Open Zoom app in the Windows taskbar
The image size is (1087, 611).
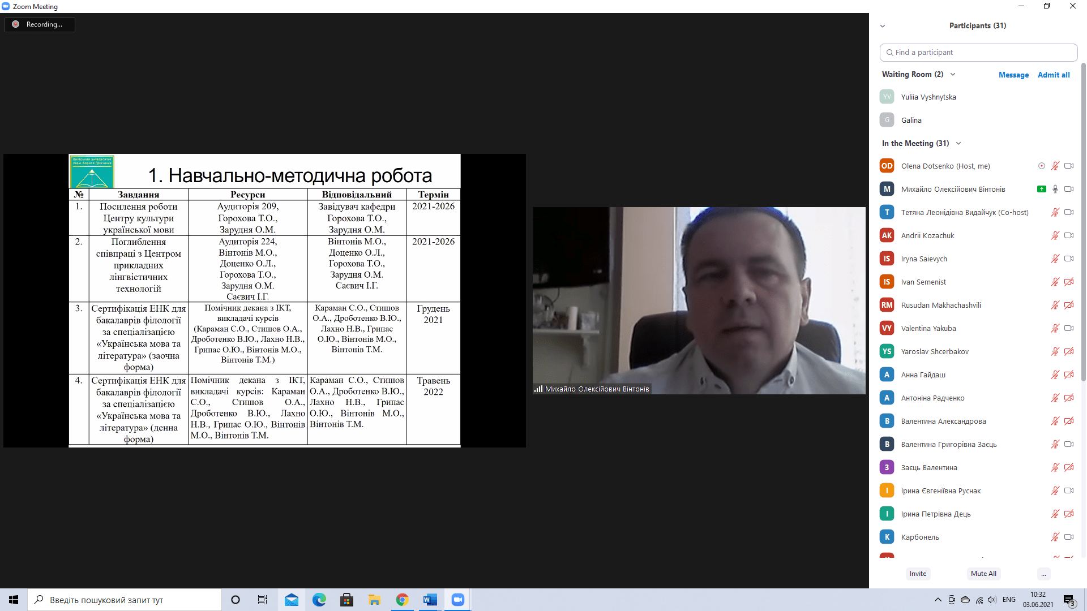[457, 600]
